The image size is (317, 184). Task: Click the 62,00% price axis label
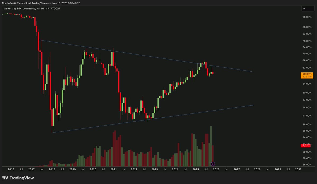307,68
